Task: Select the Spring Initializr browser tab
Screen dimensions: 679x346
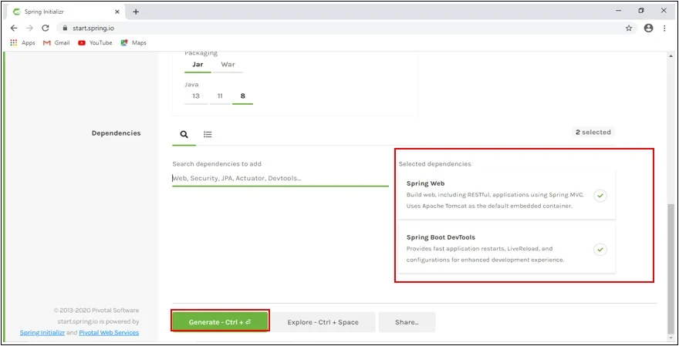Action: [x=66, y=12]
